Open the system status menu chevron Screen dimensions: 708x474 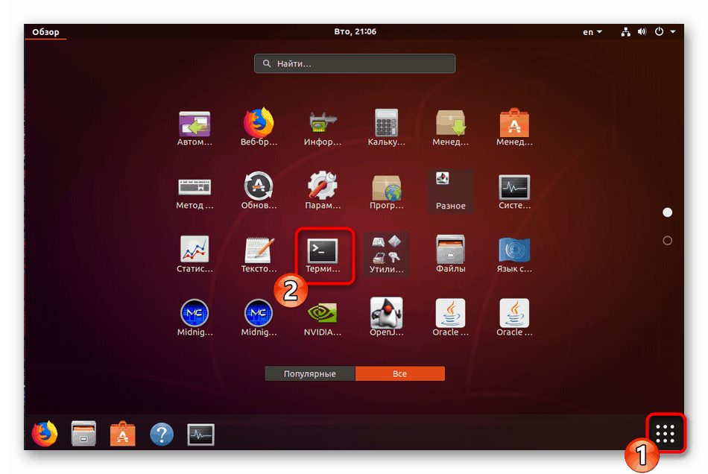[x=673, y=31]
